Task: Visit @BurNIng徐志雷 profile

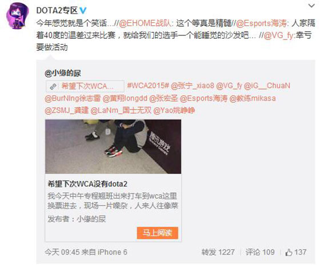Action: (x=73, y=98)
